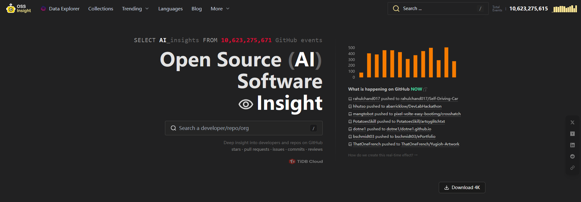Open the TiDB Cloud link
The width and height of the screenshot is (581, 202).
click(306, 161)
